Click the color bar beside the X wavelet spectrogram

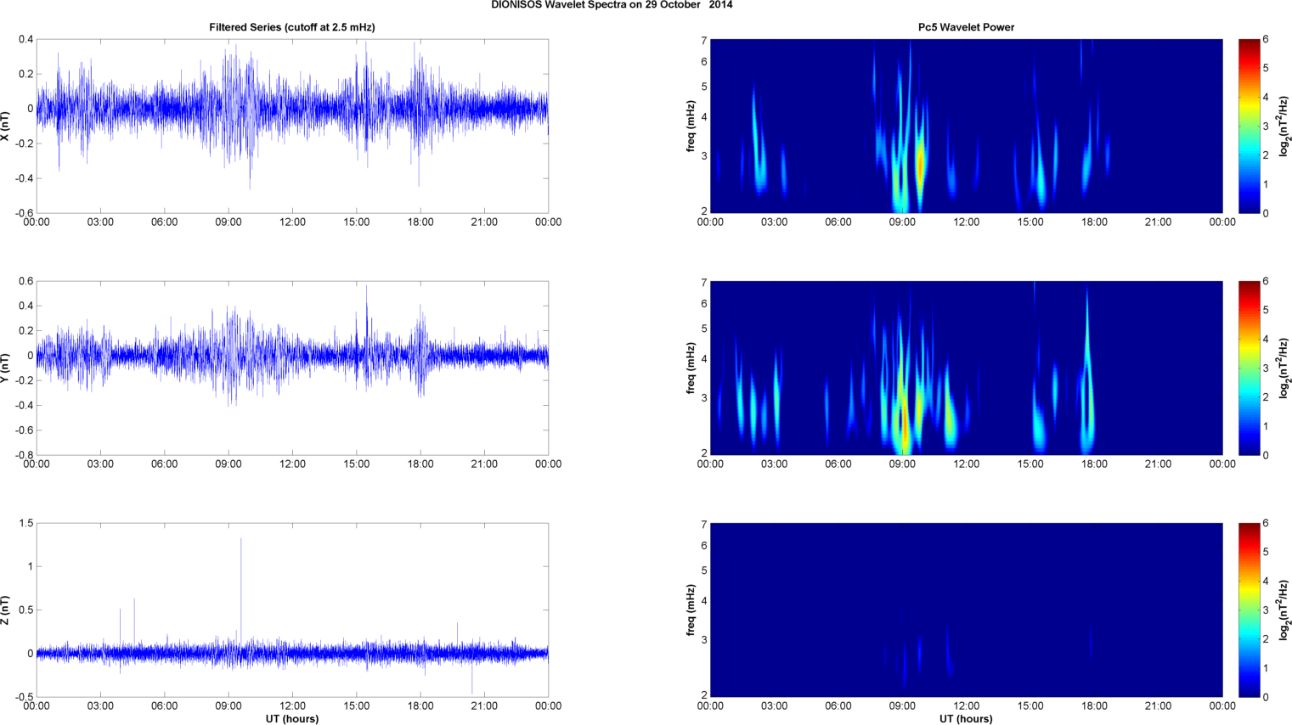[x=1249, y=126]
